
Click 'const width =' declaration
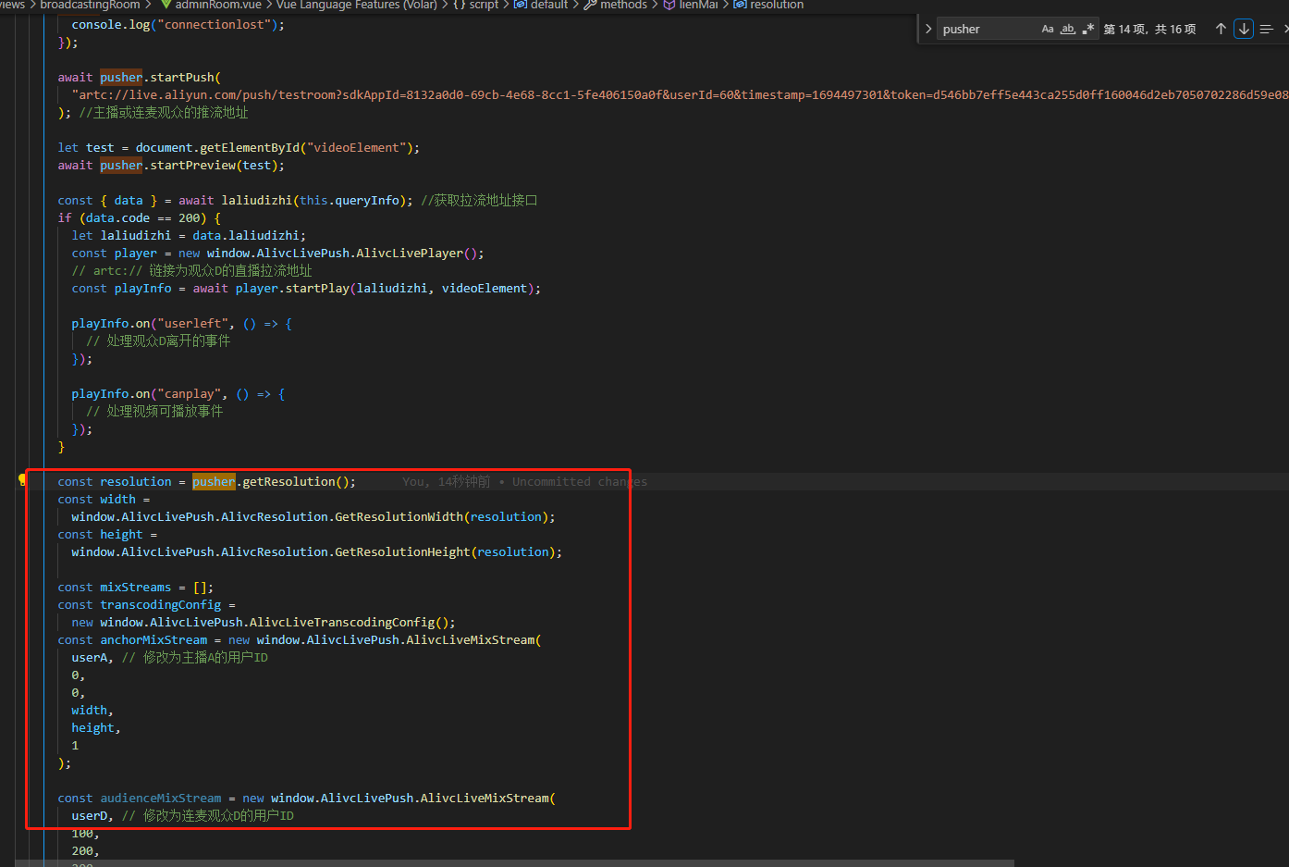click(104, 500)
